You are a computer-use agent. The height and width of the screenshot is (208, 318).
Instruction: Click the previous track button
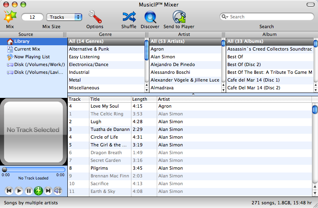(9, 191)
